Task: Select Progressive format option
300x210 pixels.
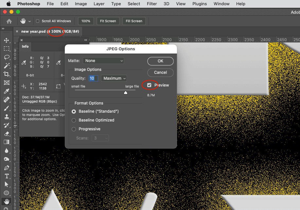Action: (x=74, y=129)
